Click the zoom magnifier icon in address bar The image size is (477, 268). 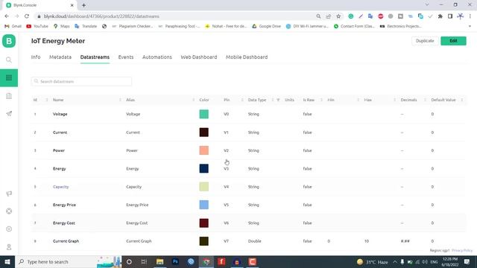pos(318,16)
